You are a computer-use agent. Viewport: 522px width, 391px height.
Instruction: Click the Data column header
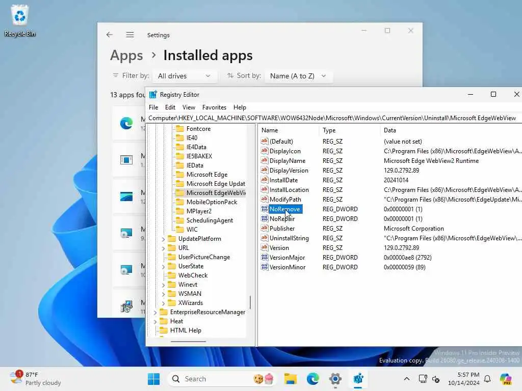[451, 130]
